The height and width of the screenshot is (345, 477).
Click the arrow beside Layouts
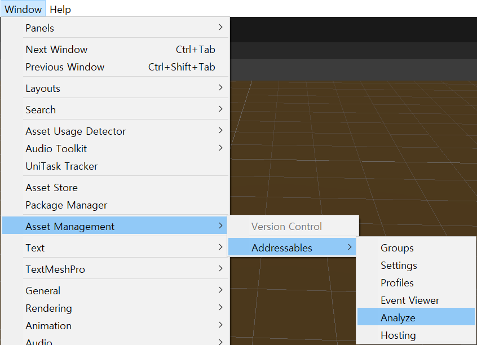click(x=221, y=87)
